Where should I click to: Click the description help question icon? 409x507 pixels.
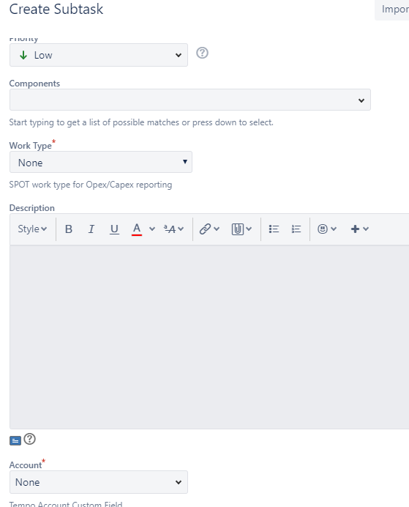pos(30,439)
